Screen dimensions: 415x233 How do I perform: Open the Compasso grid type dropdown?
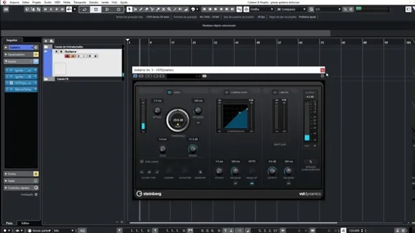(x=291, y=9)
